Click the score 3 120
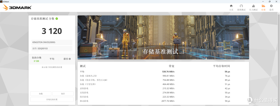 [52, 31]
